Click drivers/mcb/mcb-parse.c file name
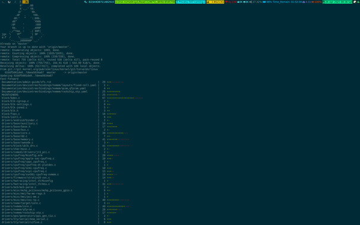This screenshot has width=360, height=225. [19, 188]
